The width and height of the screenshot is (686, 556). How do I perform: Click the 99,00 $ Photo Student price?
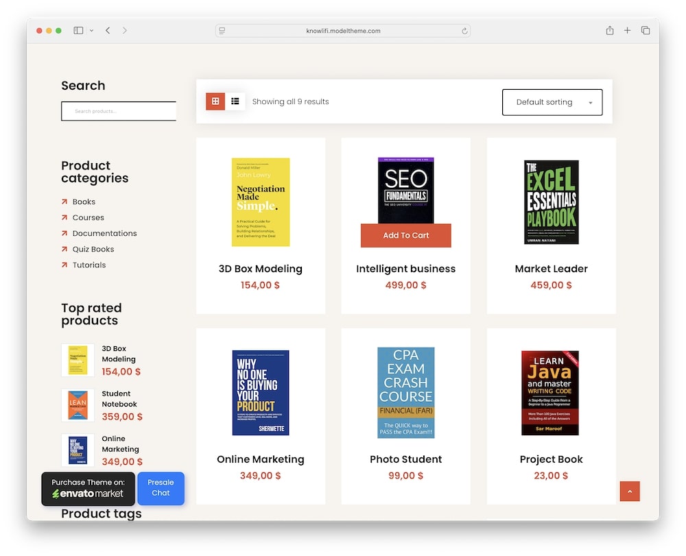tap(405, 476)
